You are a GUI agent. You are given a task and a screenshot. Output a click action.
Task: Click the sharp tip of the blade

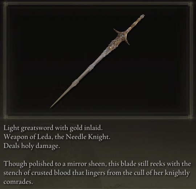[52, 106]
